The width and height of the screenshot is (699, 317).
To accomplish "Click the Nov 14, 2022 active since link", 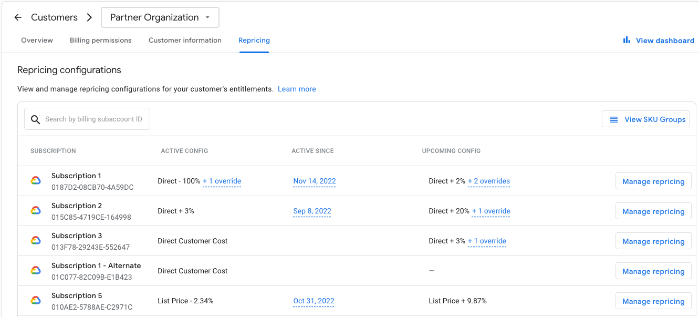I will [314, 181].
